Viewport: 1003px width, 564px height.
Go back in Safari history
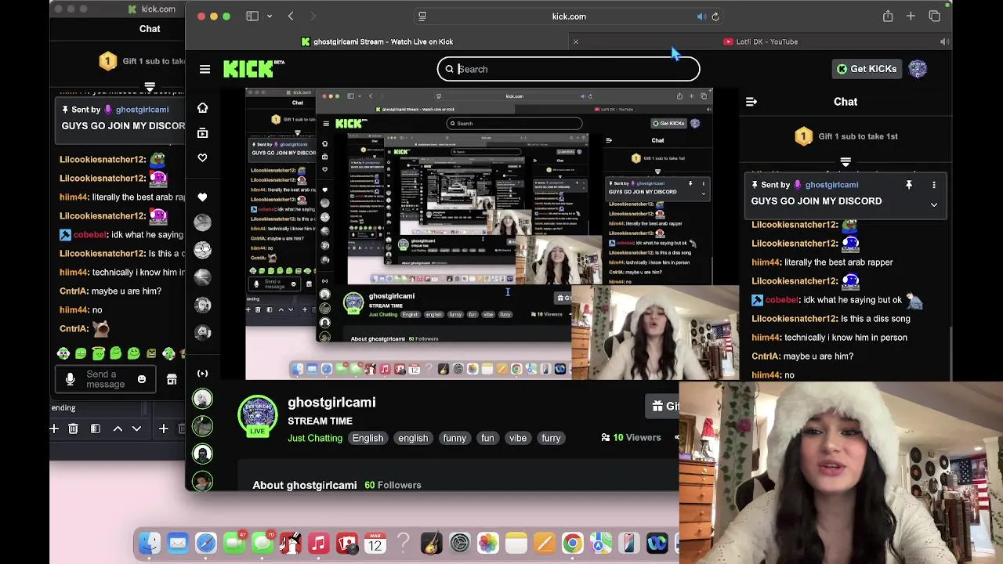coord(291,16)
